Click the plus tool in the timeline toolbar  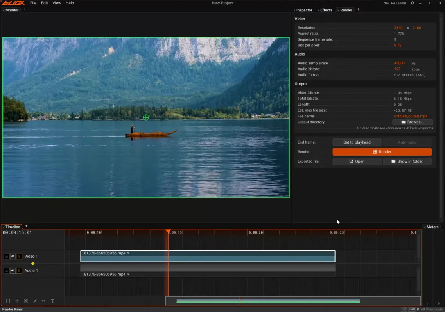(17, 301)
